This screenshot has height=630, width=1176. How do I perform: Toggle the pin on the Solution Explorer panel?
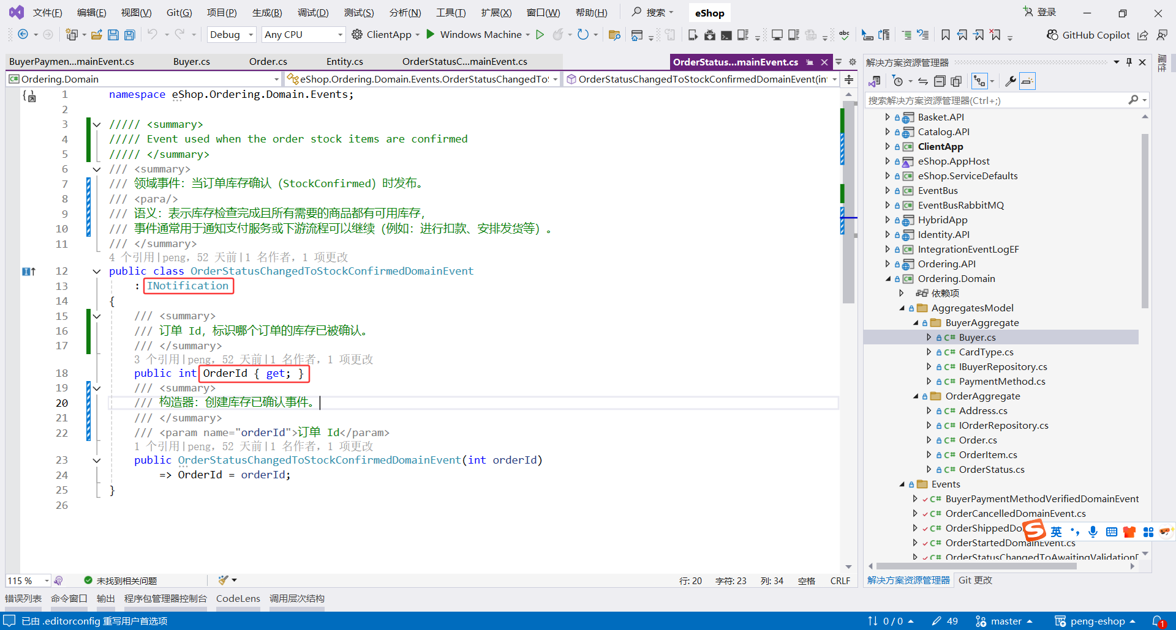pyautogui.click(x=1129, y=62)
